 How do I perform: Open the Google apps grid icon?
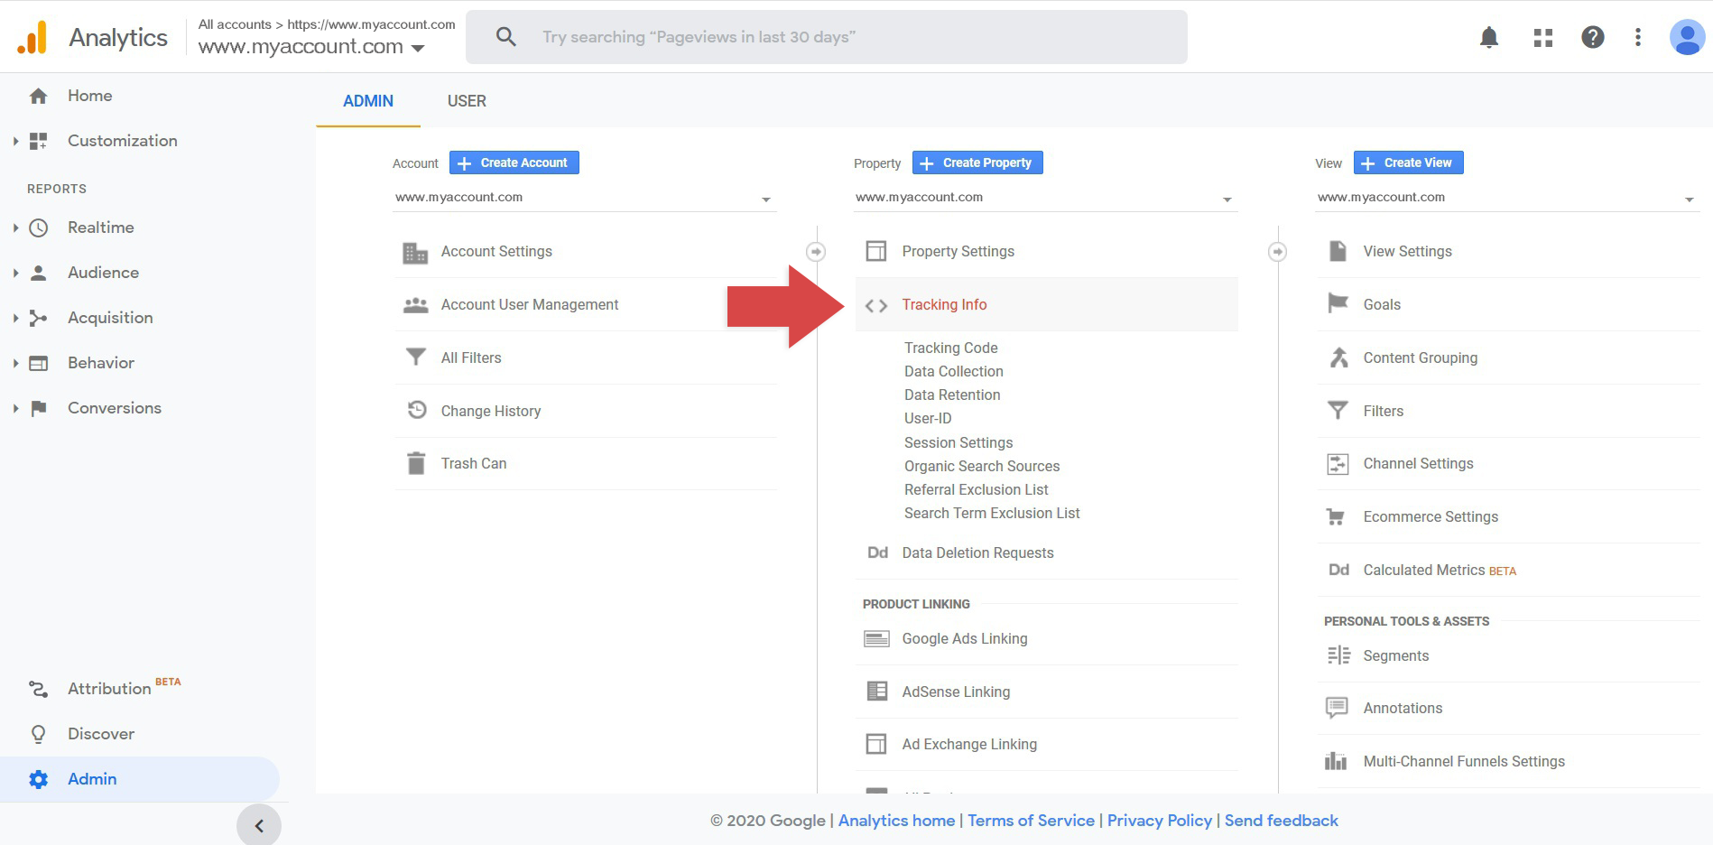tap(1543, 37)
